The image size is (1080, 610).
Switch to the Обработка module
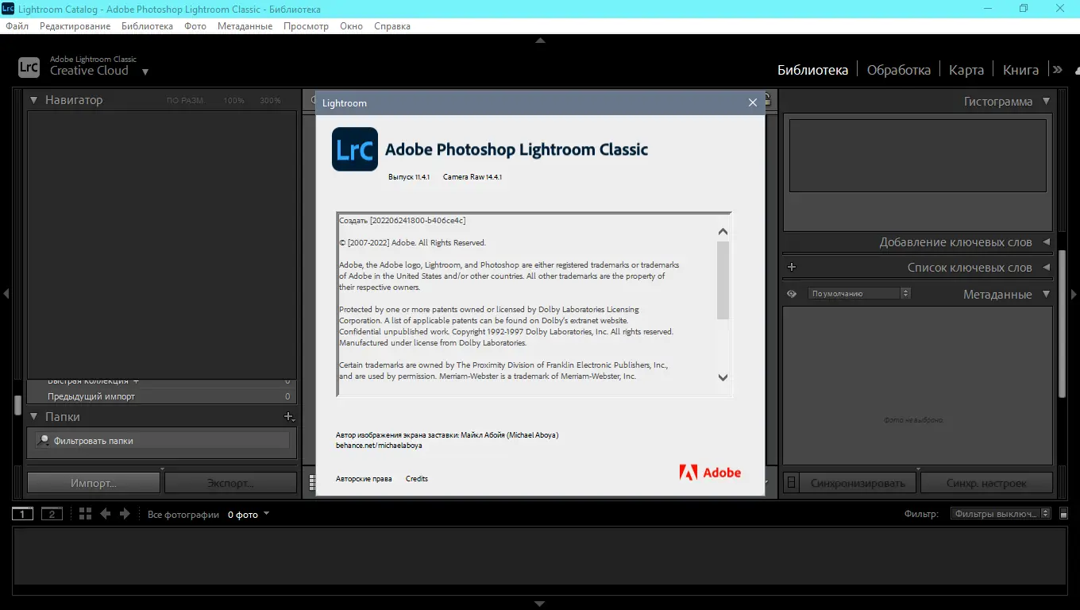pyautogui.click(x=898, y=70)
